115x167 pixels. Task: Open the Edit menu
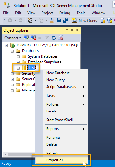click(18, 13)
